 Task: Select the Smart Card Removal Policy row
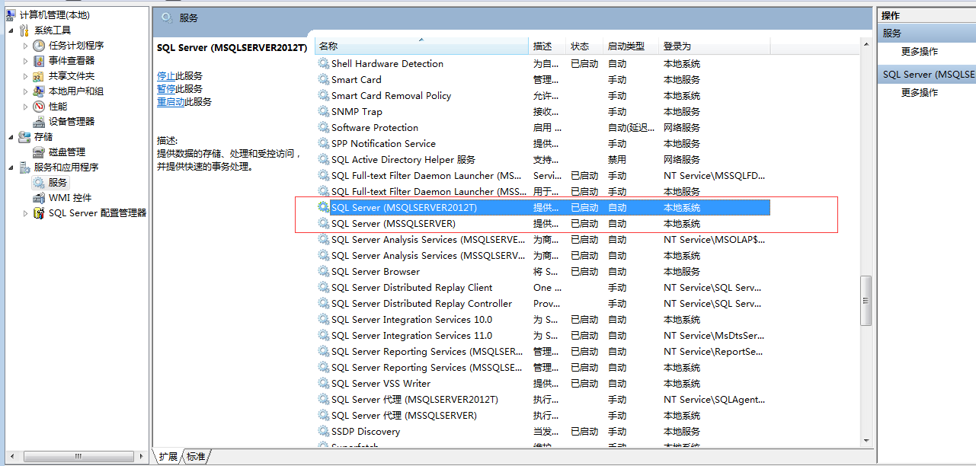tap(543, 96)
